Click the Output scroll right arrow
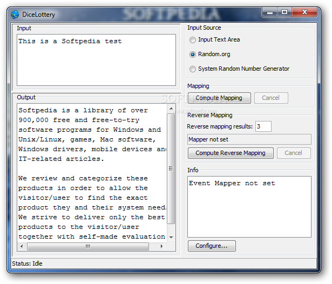Screen dimensions: 332x284 point(162,246)
